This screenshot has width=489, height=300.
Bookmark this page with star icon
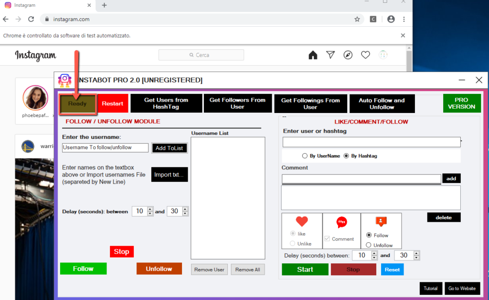[x=357, y=19]
